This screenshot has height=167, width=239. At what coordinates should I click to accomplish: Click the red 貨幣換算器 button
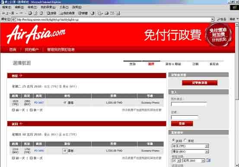click(x=200, y=83)
